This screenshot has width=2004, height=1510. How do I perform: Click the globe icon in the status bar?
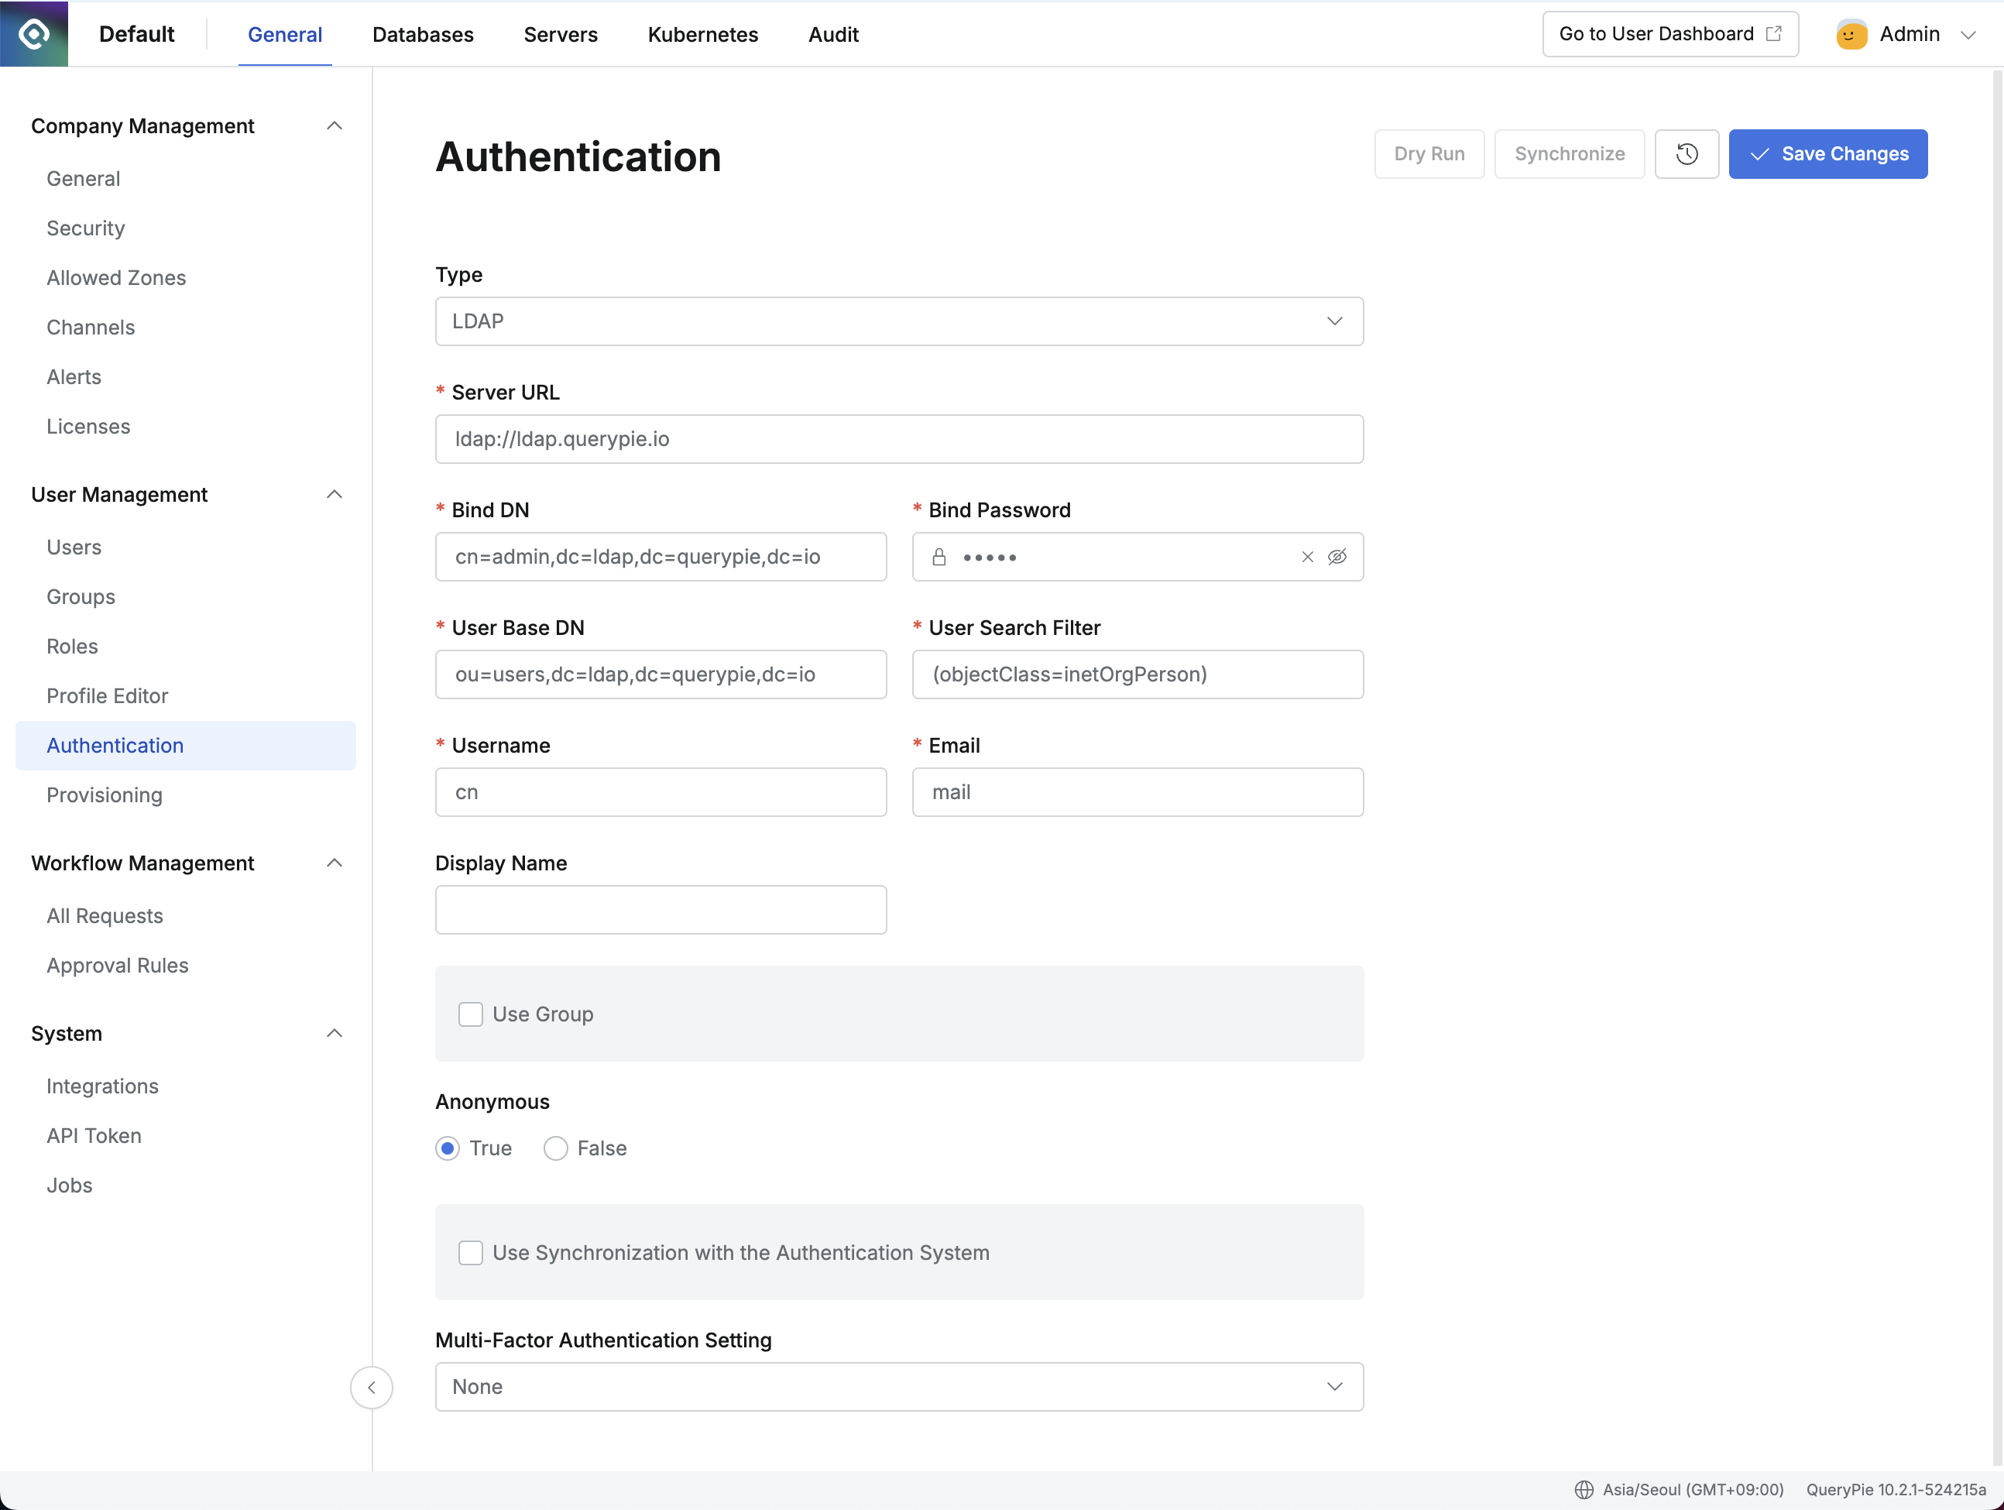(x=1584, y=1489)
